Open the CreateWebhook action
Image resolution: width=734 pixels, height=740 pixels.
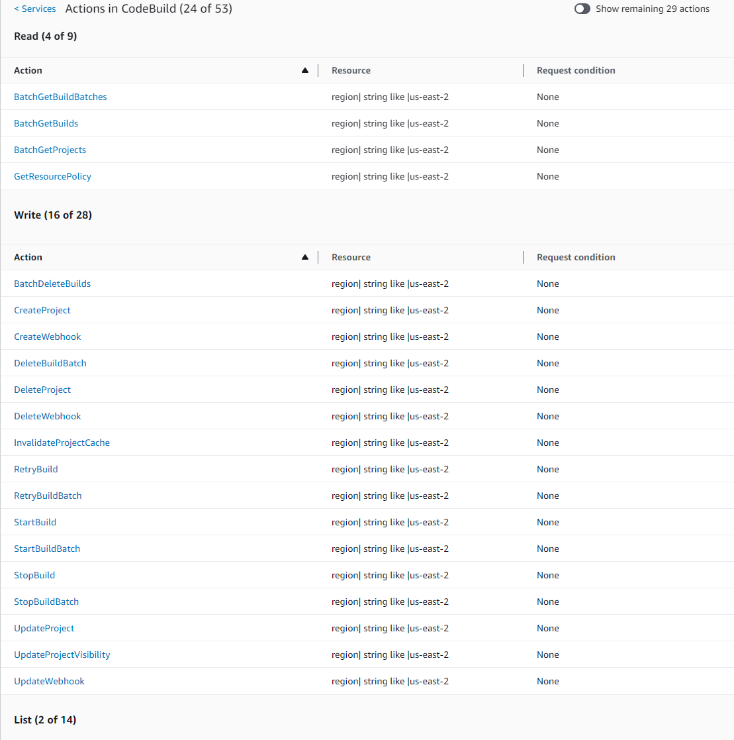[x=47, y=337]
